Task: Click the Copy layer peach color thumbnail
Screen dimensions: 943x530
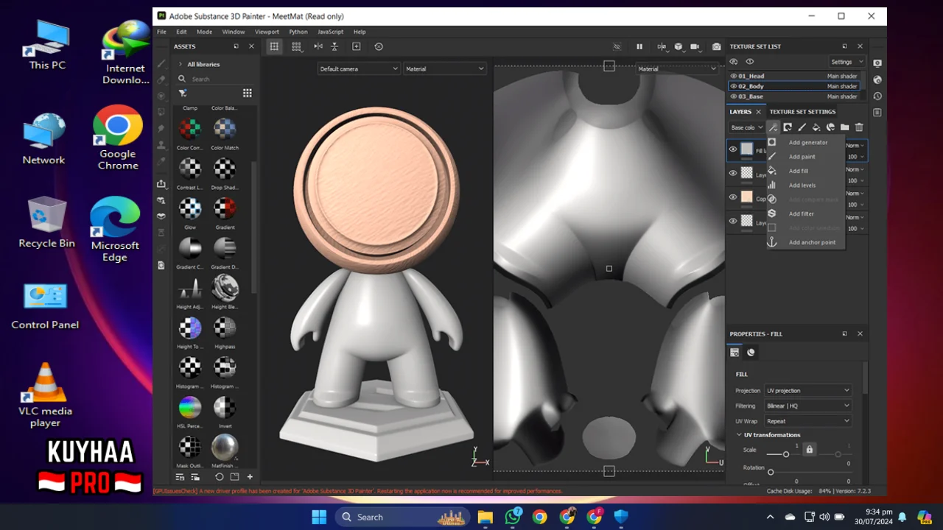Action: pyautogui.click(x=747, y=197)
